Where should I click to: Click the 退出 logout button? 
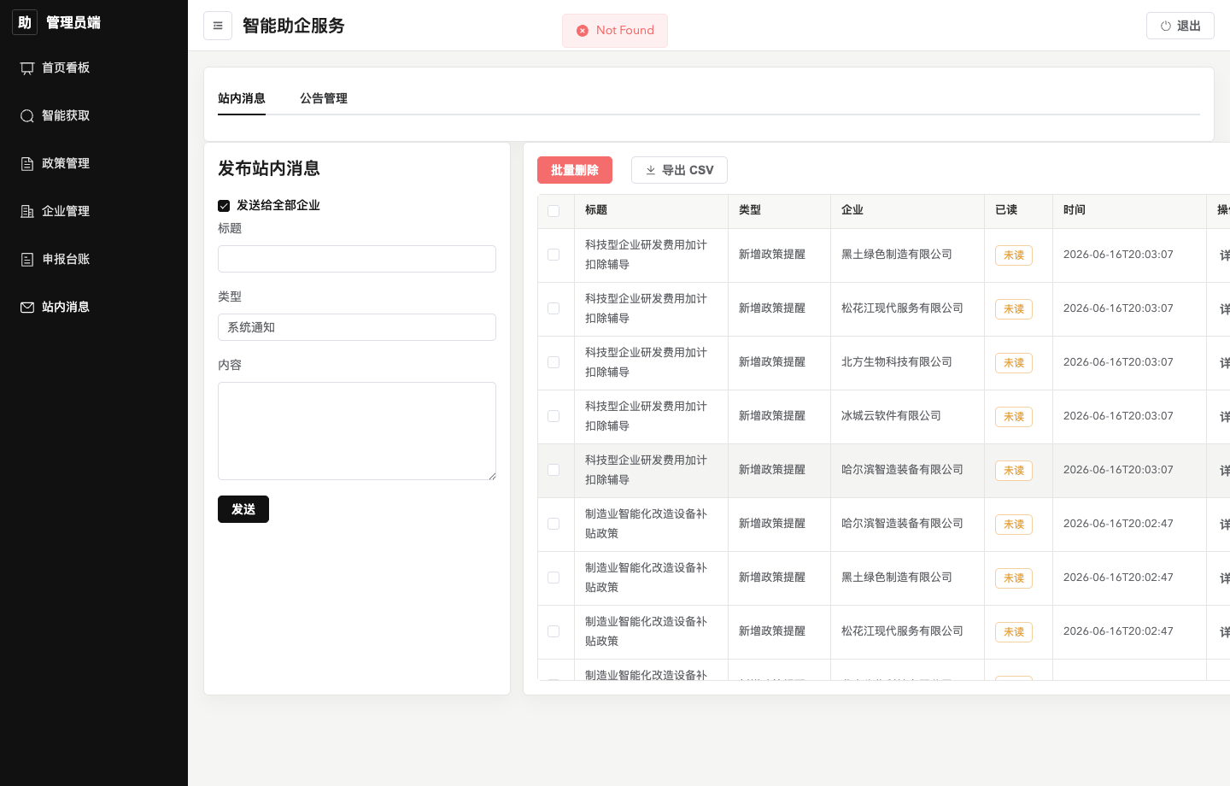1180,26
